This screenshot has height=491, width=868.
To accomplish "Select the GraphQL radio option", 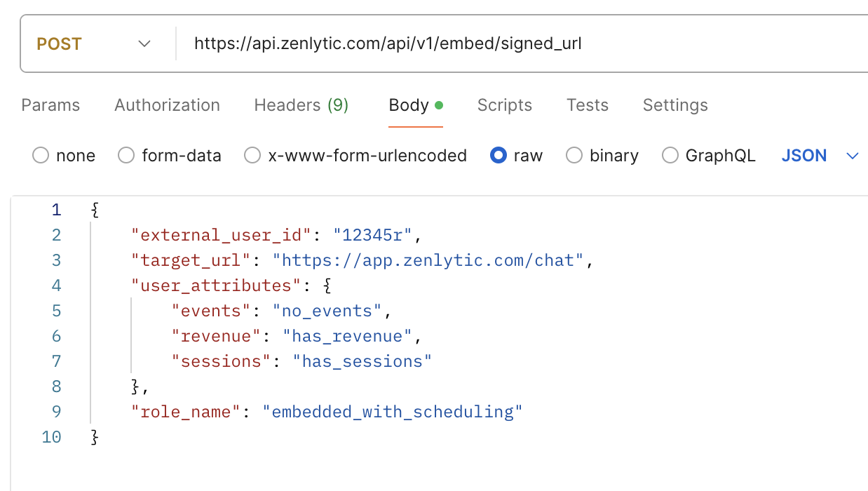I will [670, 156].
